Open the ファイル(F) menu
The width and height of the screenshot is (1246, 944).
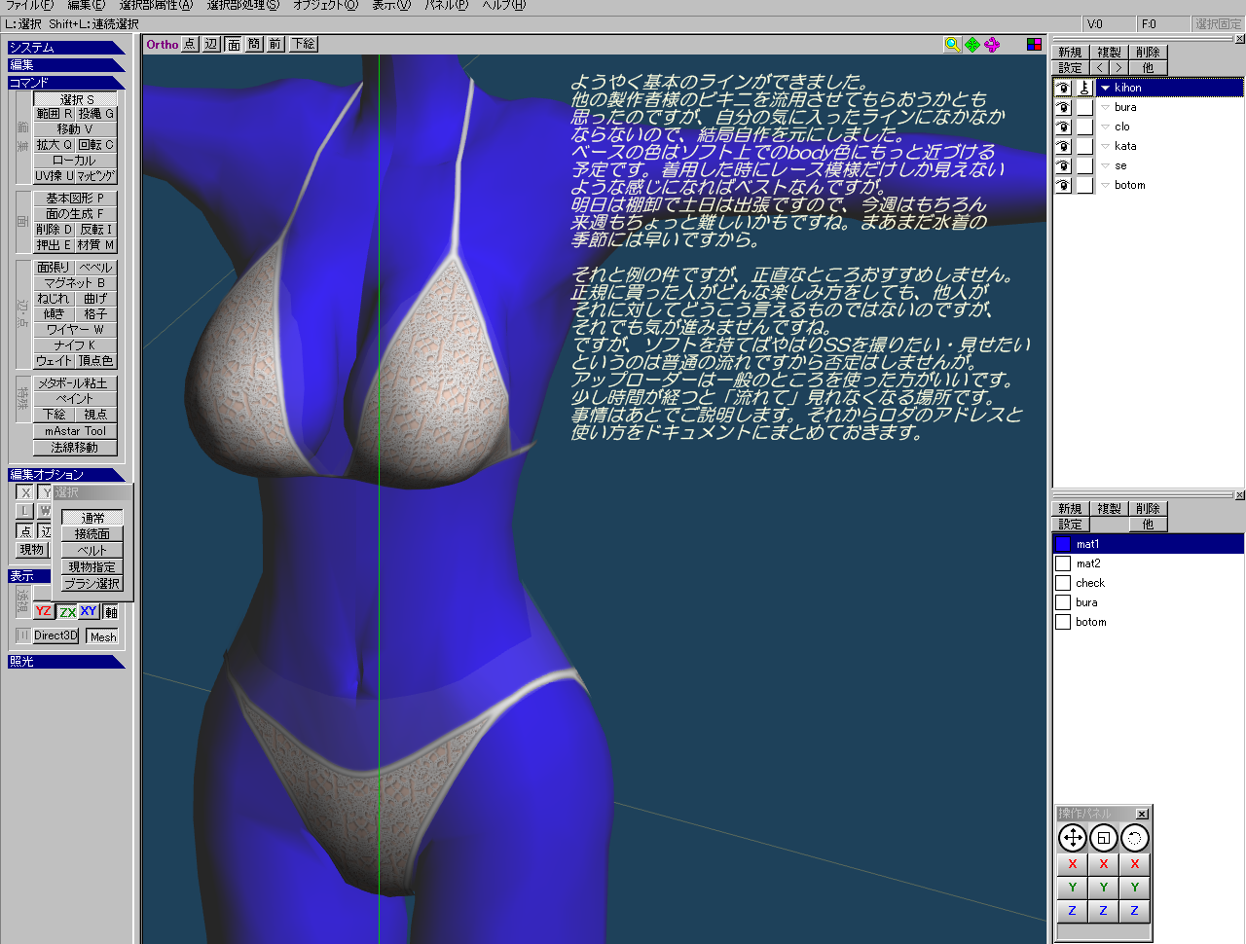(29, 6)
